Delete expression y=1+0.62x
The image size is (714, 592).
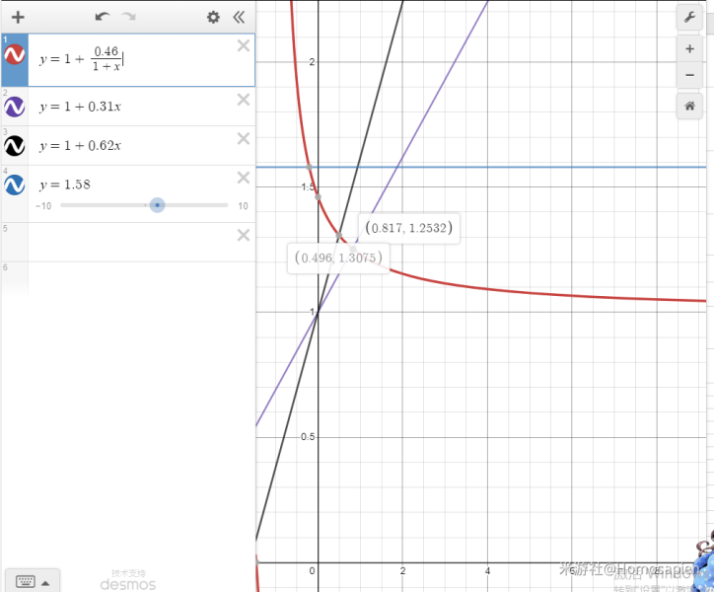[244, 138]
